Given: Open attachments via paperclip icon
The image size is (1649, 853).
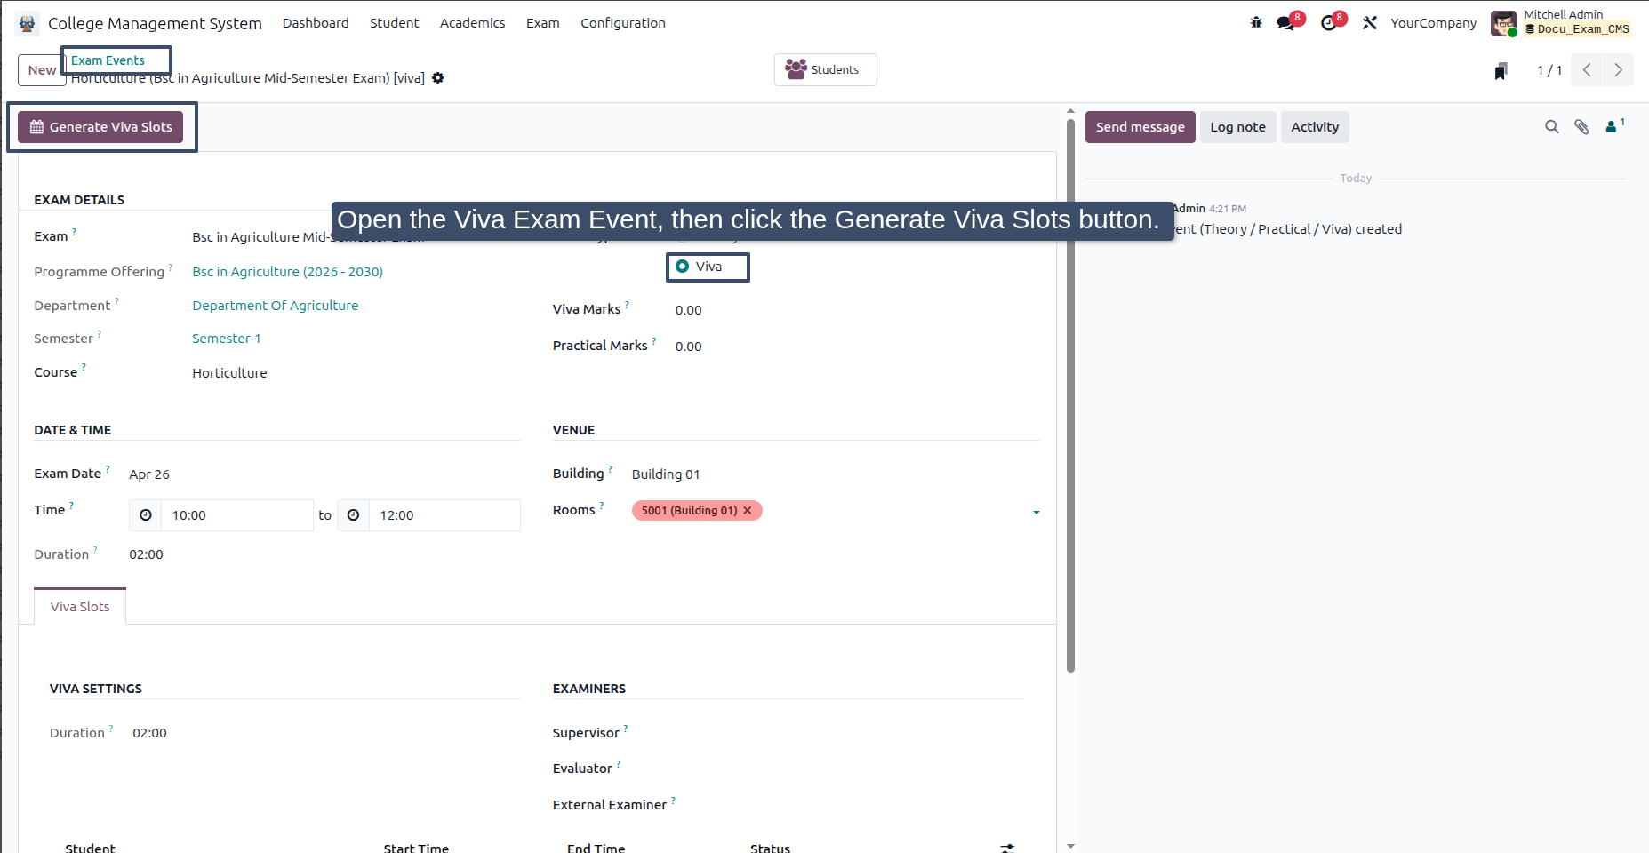Looking at the screenshot, I should click(1581, 127).
